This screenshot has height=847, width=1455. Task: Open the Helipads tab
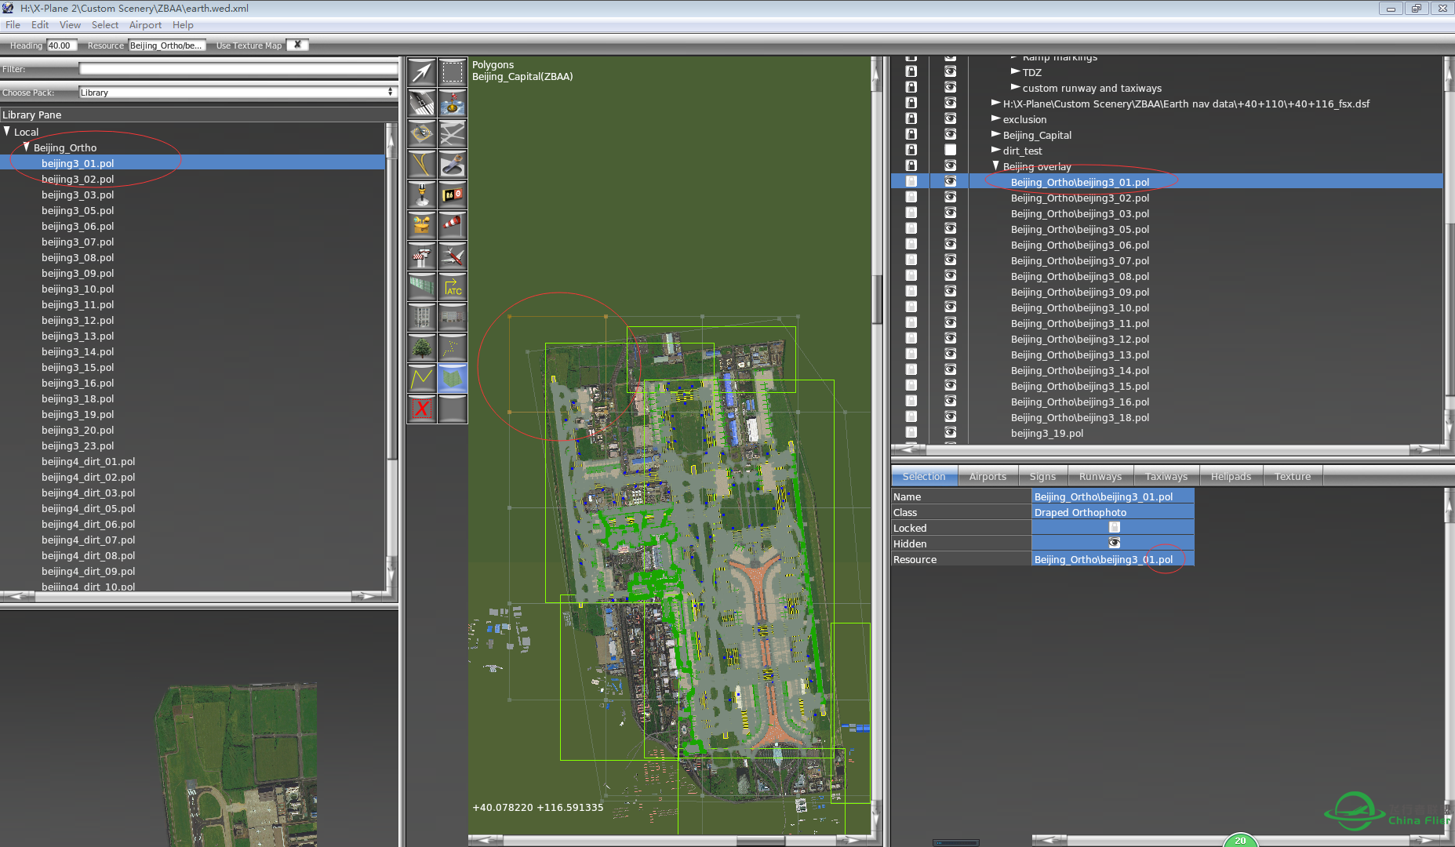(x=1231, y=476)
